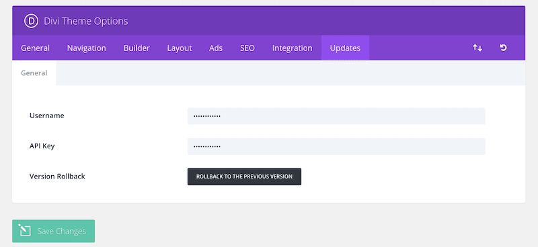Open the SEO tab
This screenshot has height=247, width=538.
(x=247, y=48)
